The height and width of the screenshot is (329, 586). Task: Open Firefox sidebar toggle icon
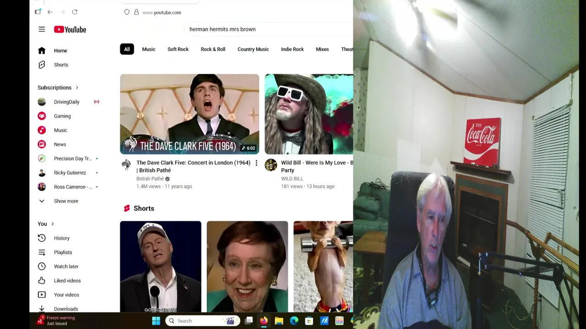pyautogui.click(x=38, y=12)
